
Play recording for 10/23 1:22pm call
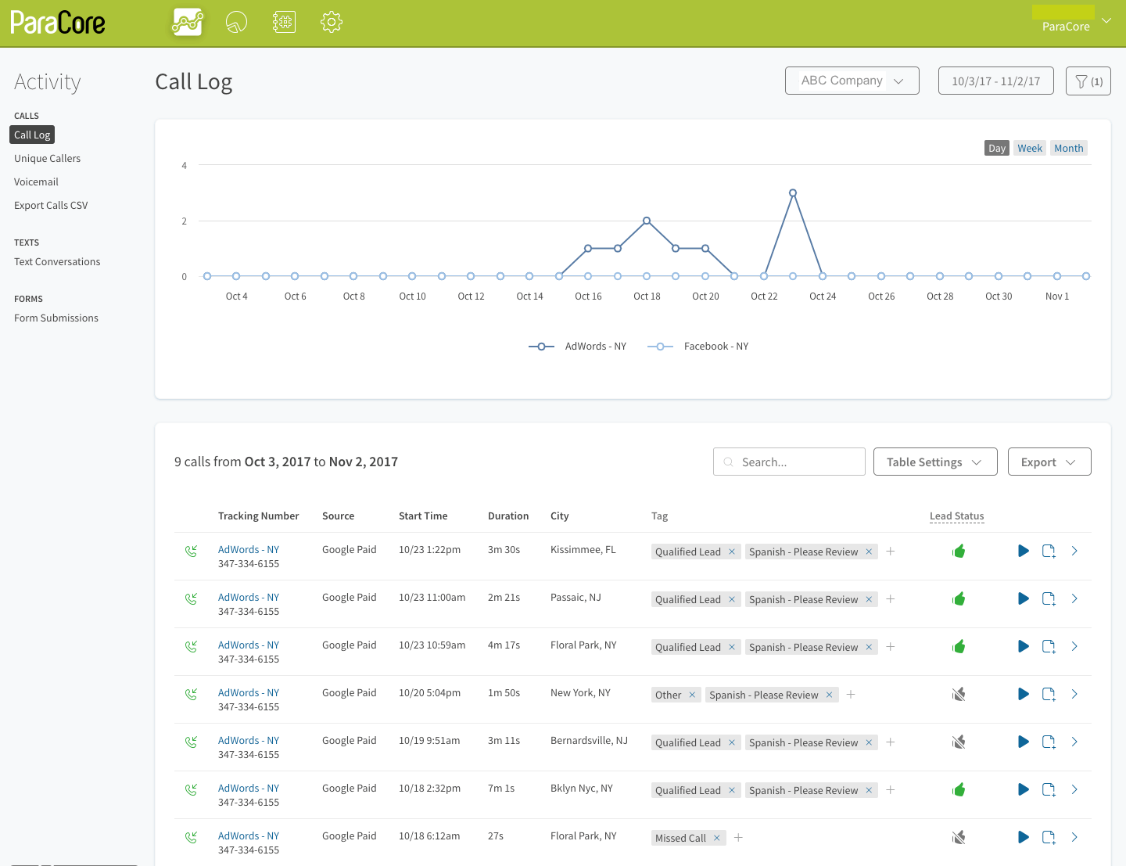pyautogui.click(x=1024, y=551)
